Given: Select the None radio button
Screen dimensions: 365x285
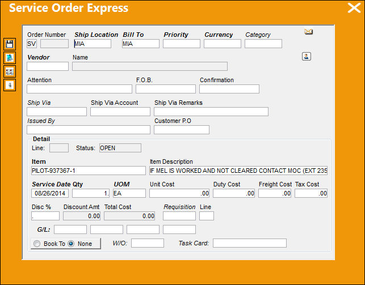Looking at the screenshot, I should pos(71,244).
